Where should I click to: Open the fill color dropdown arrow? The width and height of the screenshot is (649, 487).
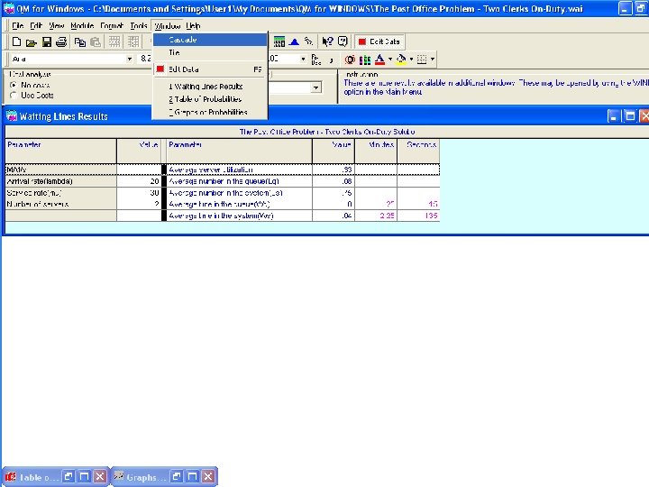[411, 60]
